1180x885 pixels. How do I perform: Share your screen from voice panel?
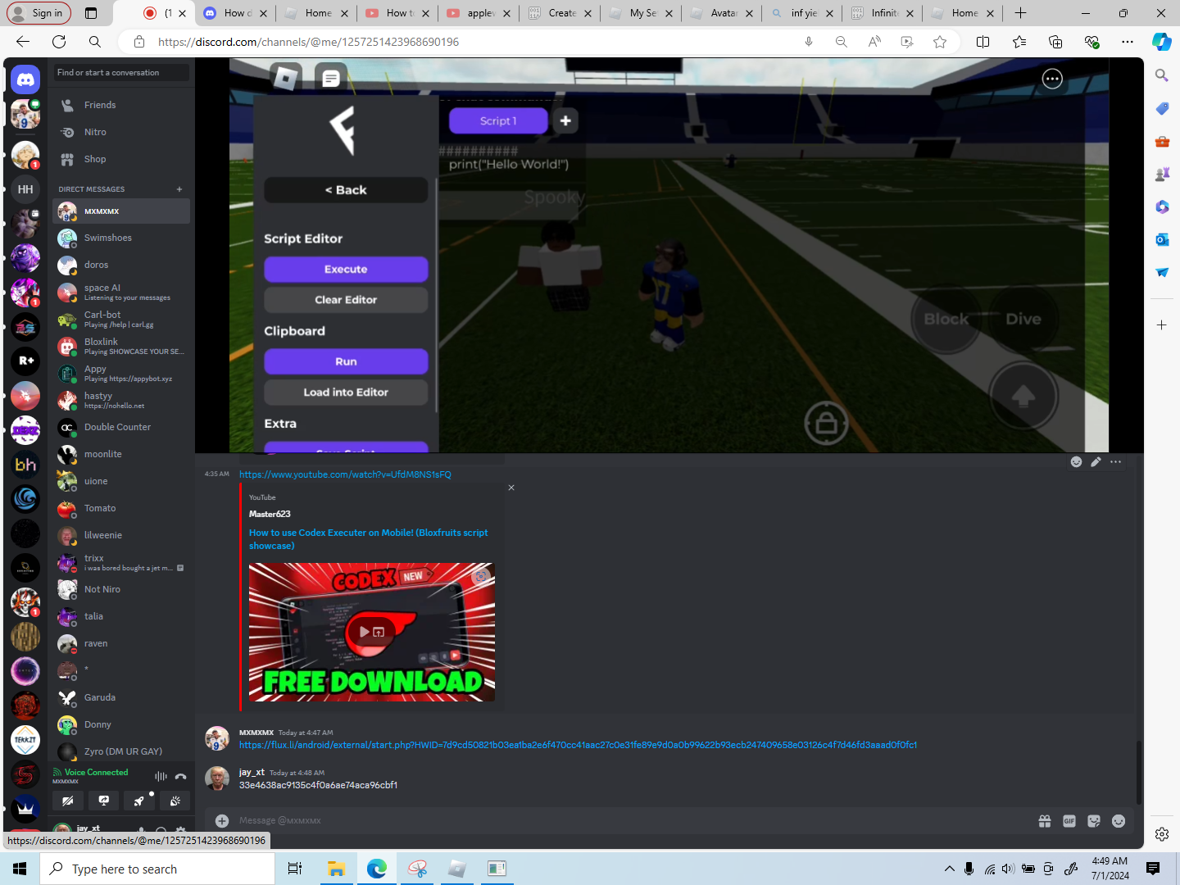click(104, 801)
